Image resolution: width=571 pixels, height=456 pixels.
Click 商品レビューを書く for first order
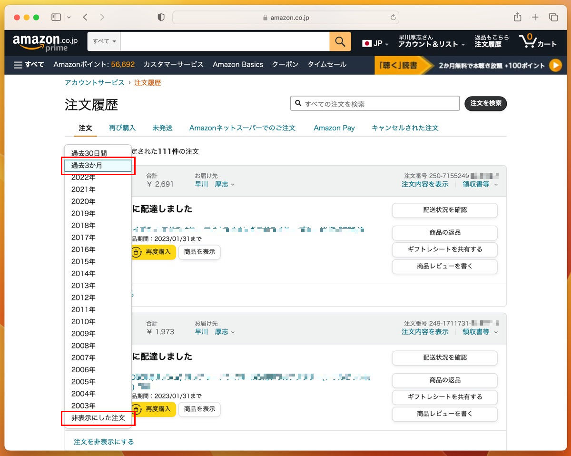(445, 267)
